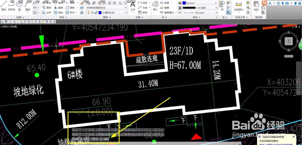Screen dimensions: 302x145
Task: Click the blue layer color swatch in layer dropdown
Action: 100,12
